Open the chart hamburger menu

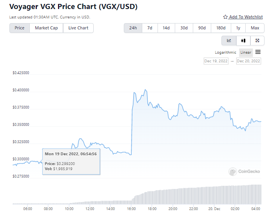click(258, 52)
